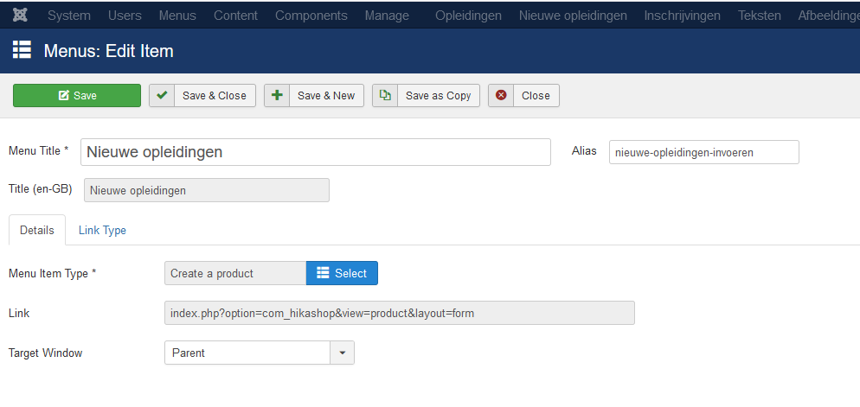The image size is (860, 407).
Task: Click into the Menu Title field
Action: coord(316,152)
